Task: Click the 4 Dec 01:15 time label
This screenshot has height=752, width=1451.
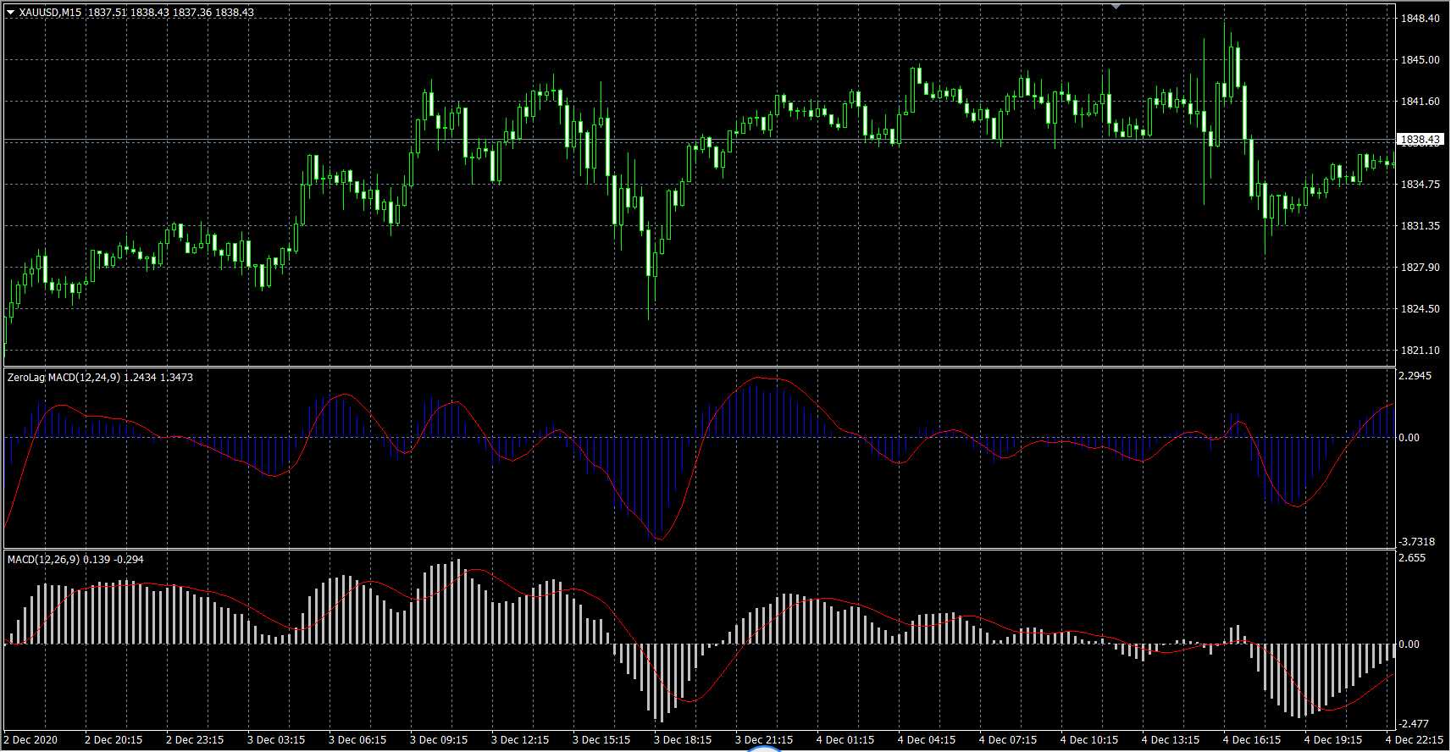Action: pos(845,740)
